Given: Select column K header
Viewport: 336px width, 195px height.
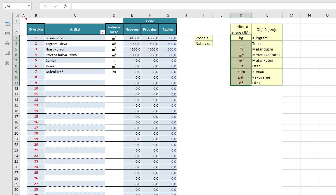Looking at the screenshot, I should point(241,15).
